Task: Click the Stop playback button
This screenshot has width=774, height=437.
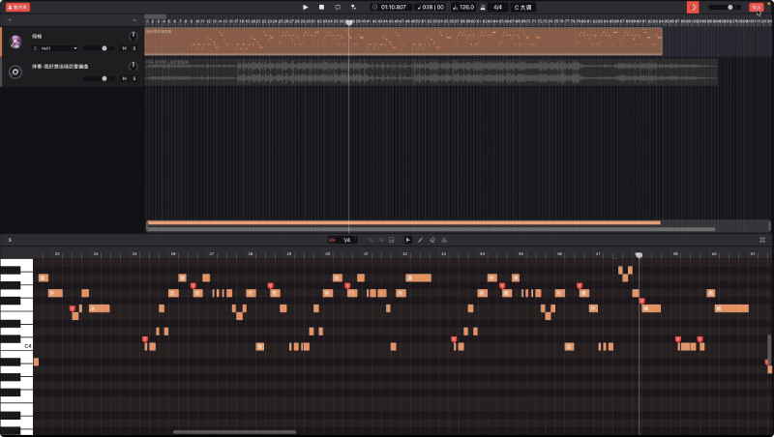Action: coord(321,7)
